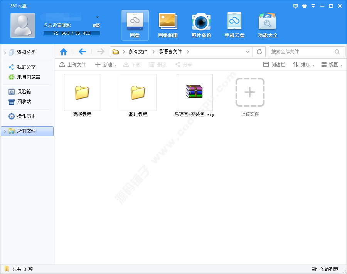Click the 分享 share toolbar button
The height and width of the screenshot is (274, 347).
[184, 65]
